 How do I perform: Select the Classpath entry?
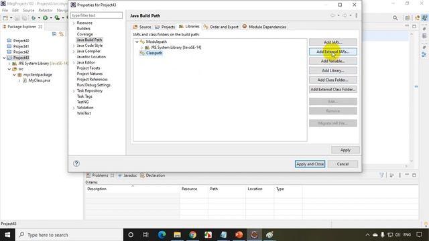click(154, 53)
